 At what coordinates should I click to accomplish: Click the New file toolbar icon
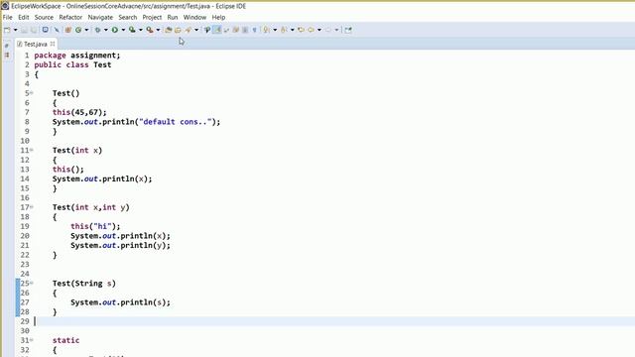7,30
